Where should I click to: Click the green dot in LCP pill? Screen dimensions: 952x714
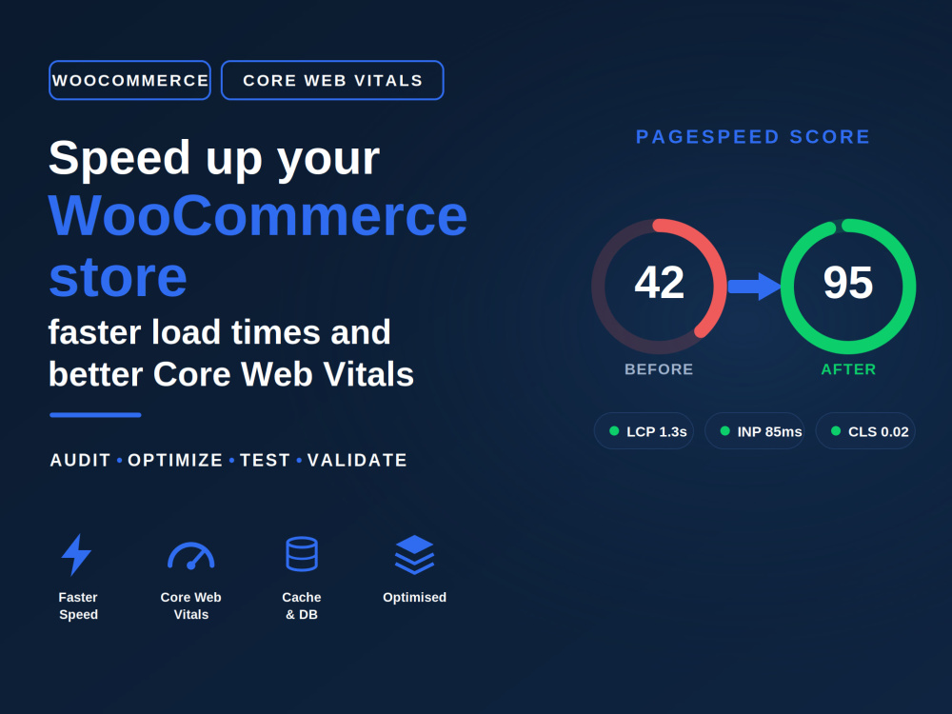point(614,431)
